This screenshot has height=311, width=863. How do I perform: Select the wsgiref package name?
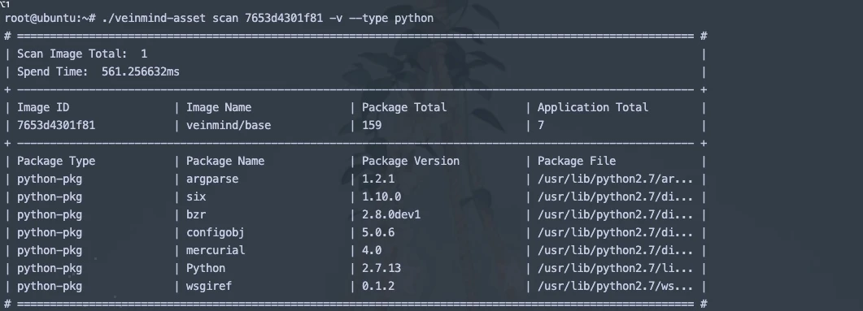pos(208,287)
